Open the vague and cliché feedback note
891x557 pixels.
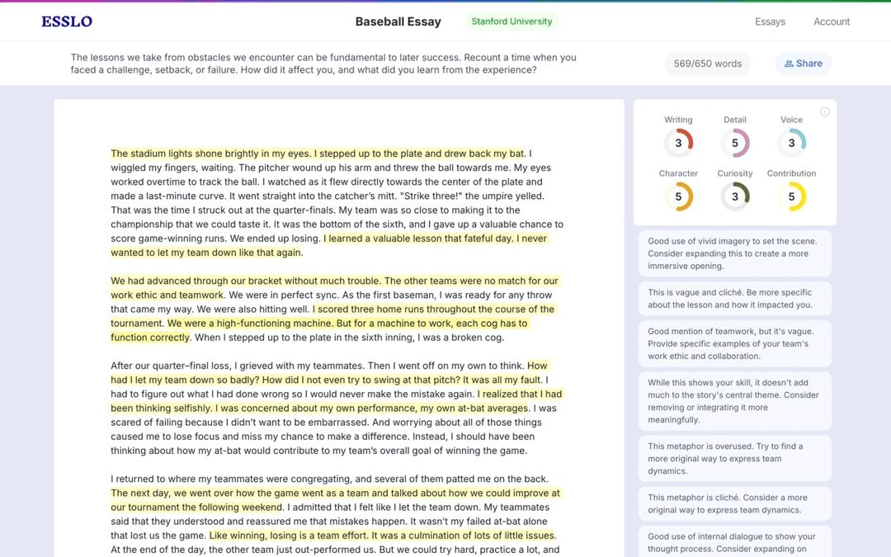coord(734,299)
